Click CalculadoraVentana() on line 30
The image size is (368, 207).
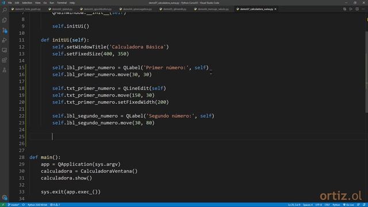[109, 171]
